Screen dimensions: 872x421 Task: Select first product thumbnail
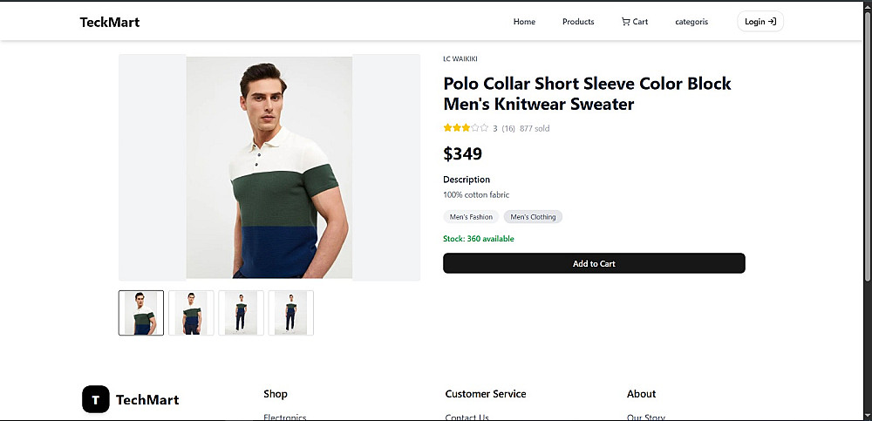pos(141,313)
